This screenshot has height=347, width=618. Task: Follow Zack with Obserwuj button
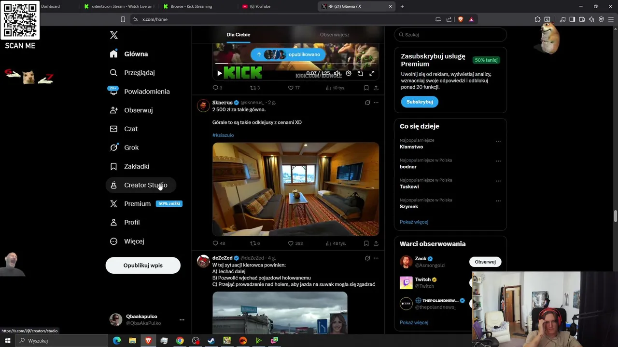(485, 262)
